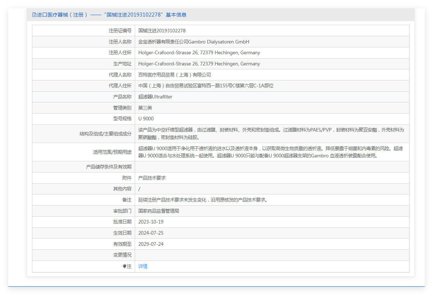
Task: Click the model specification U 9000 value
Action: pos(146,119)
